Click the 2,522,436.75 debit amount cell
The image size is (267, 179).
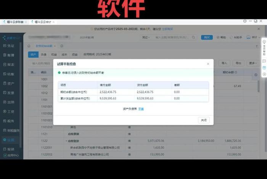coord(108,92)
